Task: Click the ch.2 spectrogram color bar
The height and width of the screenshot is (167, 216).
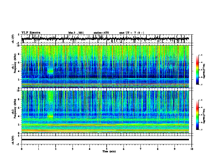Action: tap(197, 115)
